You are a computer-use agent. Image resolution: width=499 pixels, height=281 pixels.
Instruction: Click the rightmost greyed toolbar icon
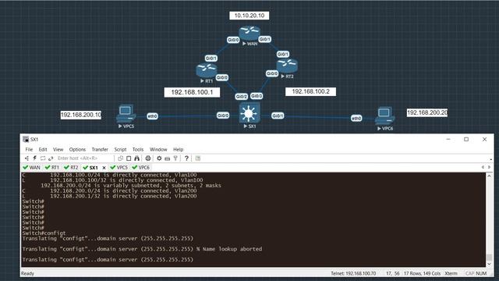click(198, 158)
